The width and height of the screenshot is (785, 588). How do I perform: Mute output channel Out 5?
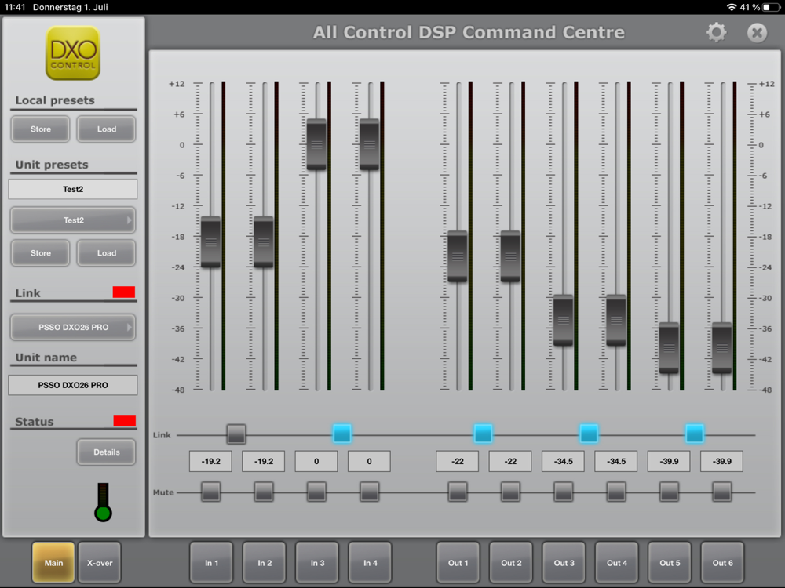point(670,492)
